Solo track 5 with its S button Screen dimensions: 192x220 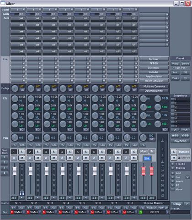[86, 152]
